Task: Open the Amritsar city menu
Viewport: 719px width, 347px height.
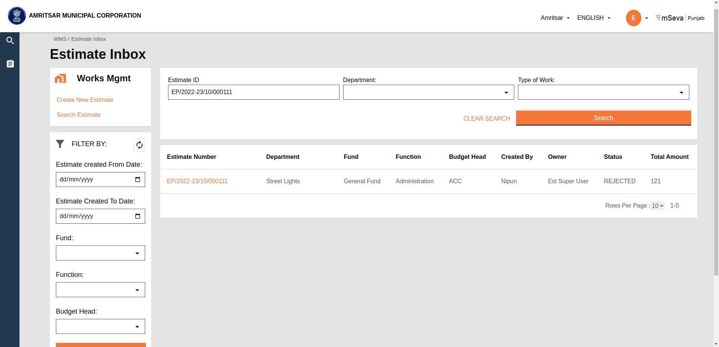Action: [555, 18]
